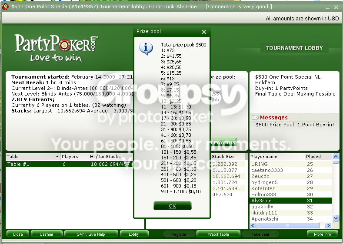Go to the Lobby
This screenshot has height=244, width=343.
(x=134, y=234)
